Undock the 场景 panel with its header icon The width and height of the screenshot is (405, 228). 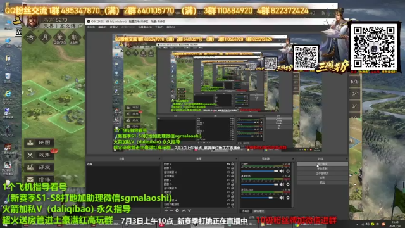[159, 159]
